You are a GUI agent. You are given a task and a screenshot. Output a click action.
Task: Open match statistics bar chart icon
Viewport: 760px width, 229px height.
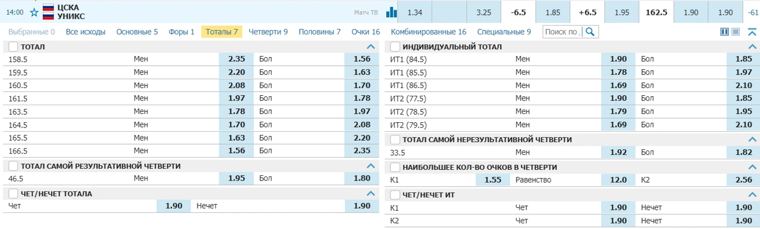pyautogui.click(x=391, y=12)
